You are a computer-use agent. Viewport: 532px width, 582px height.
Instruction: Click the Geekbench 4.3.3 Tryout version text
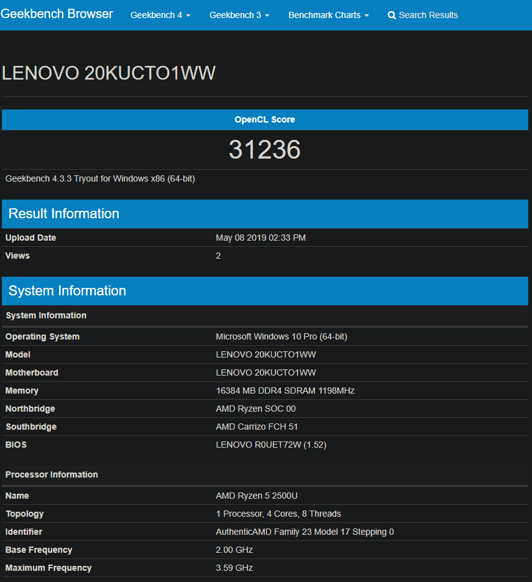(x=100, y=178)
